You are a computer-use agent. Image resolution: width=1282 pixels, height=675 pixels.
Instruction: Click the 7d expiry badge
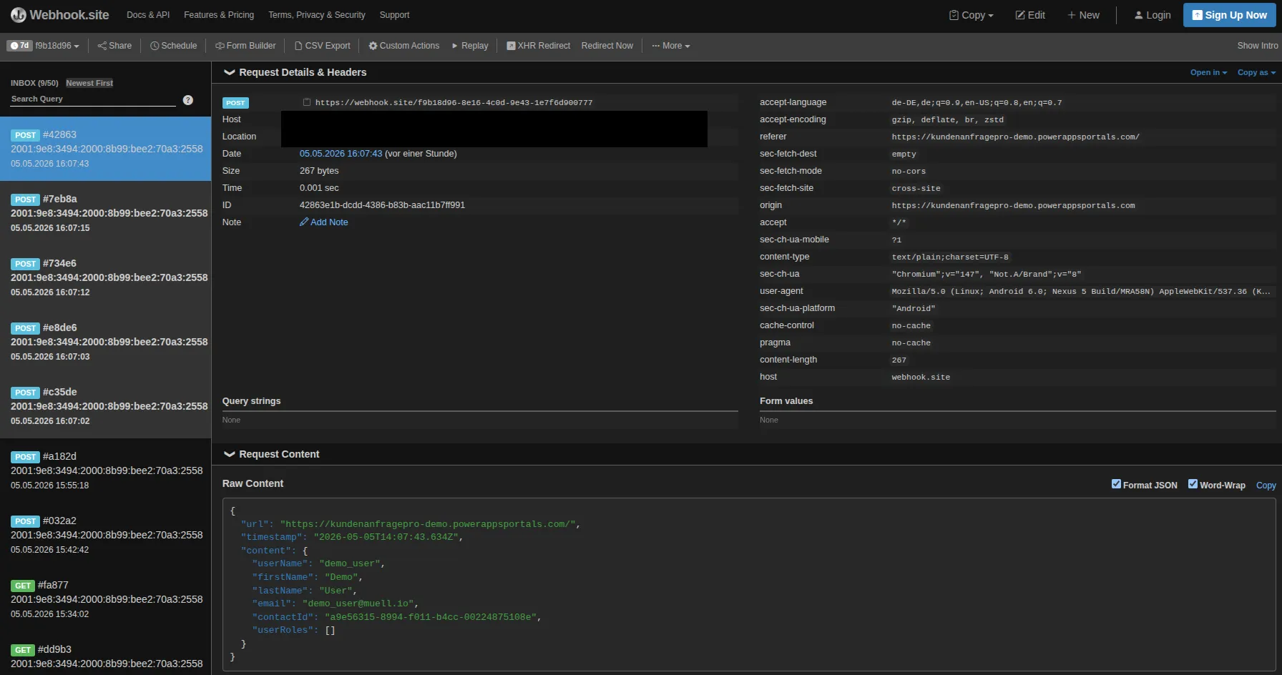19,46
